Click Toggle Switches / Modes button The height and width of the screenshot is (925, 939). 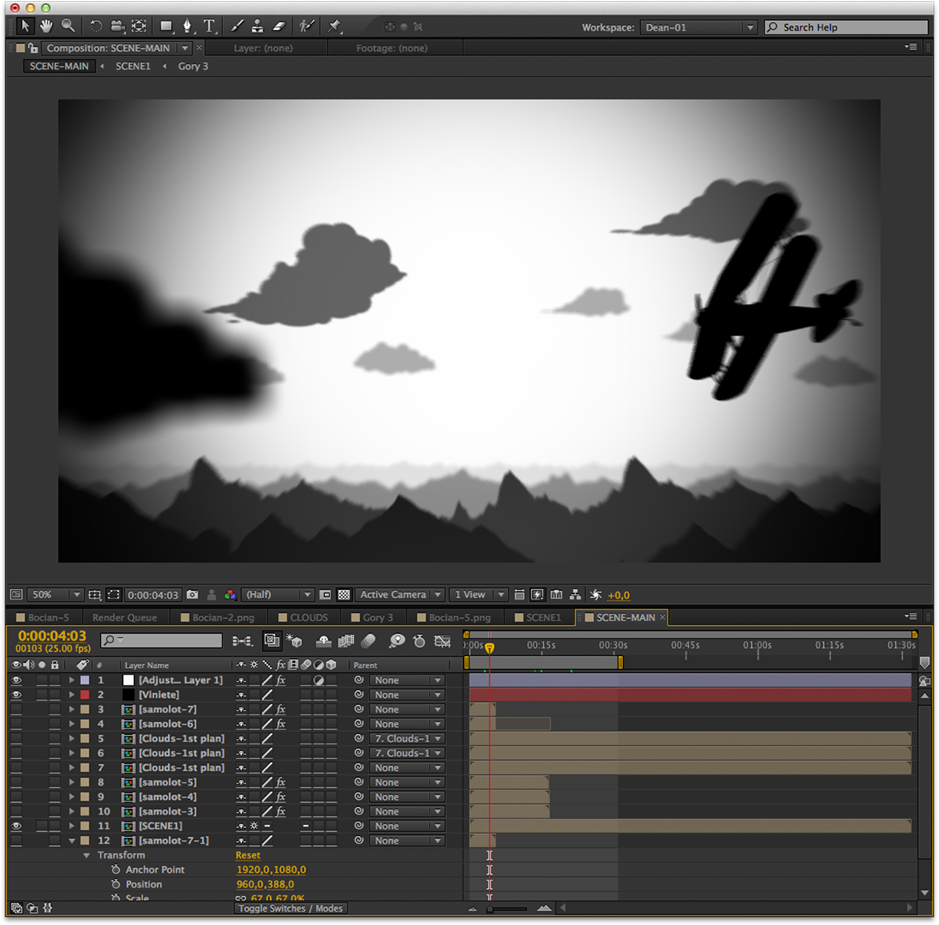291,909
